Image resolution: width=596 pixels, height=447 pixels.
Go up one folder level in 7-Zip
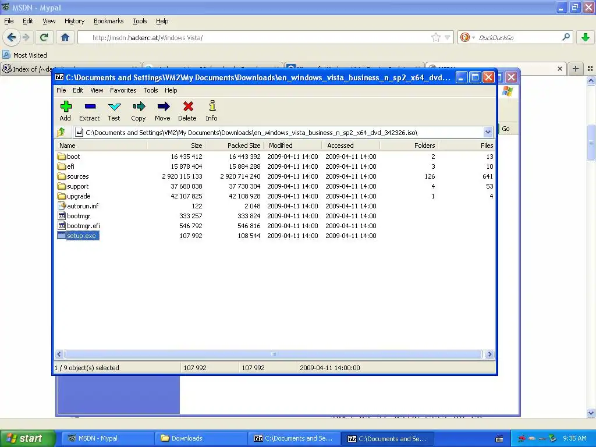pyautogui.click(x=61, y=132)
